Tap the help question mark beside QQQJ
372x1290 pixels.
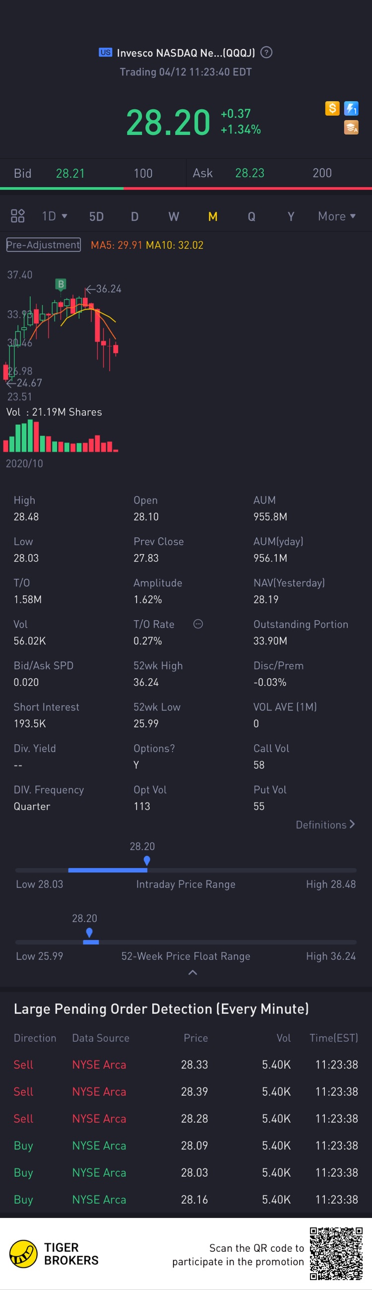(266, 53)
